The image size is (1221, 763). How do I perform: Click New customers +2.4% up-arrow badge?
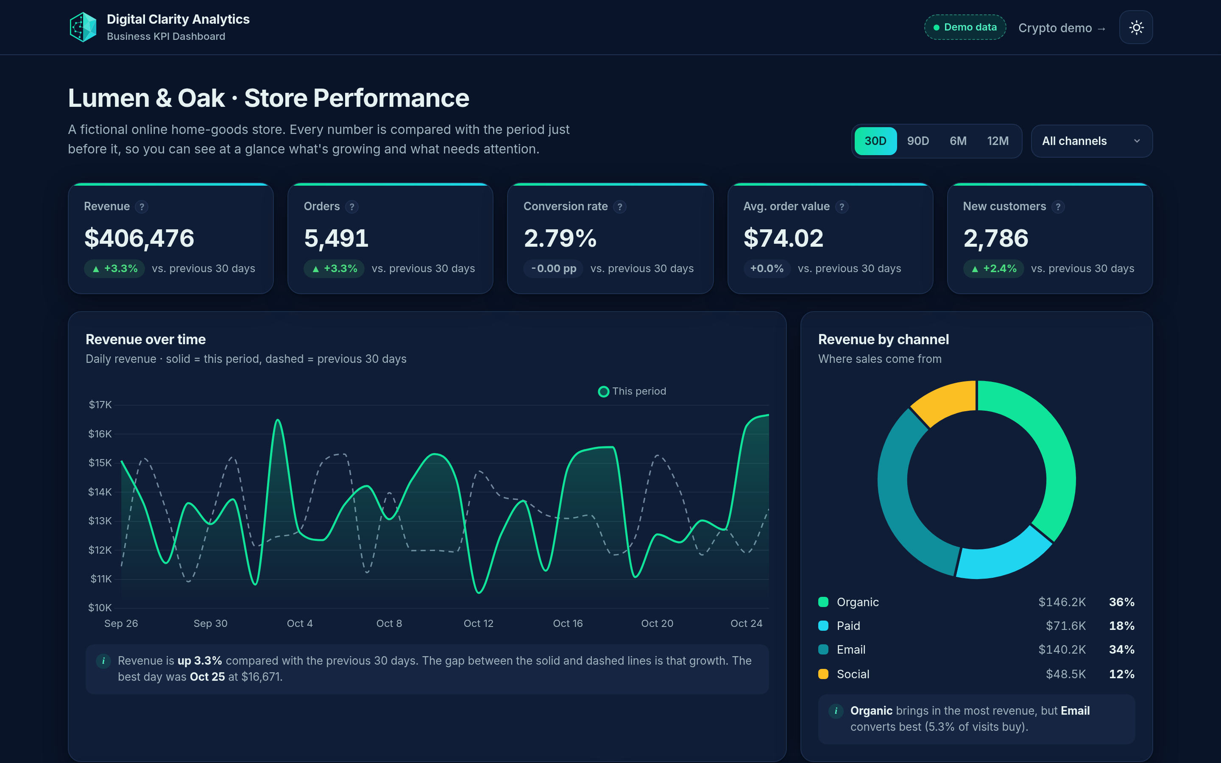point(993,268)
